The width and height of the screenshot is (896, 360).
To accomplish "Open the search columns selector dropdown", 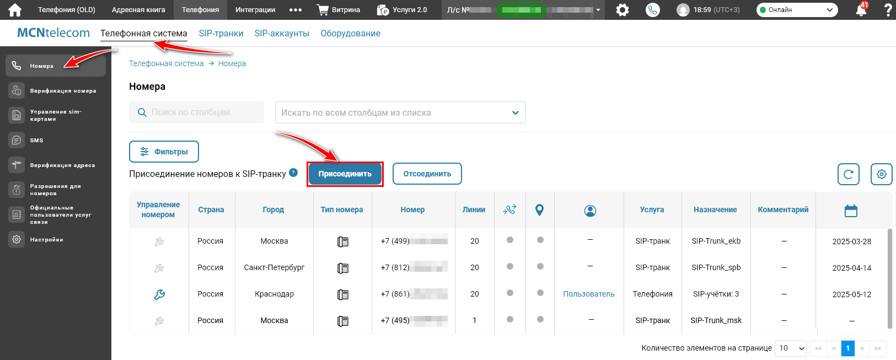I will pyautogui.click(x=400, y=112).
